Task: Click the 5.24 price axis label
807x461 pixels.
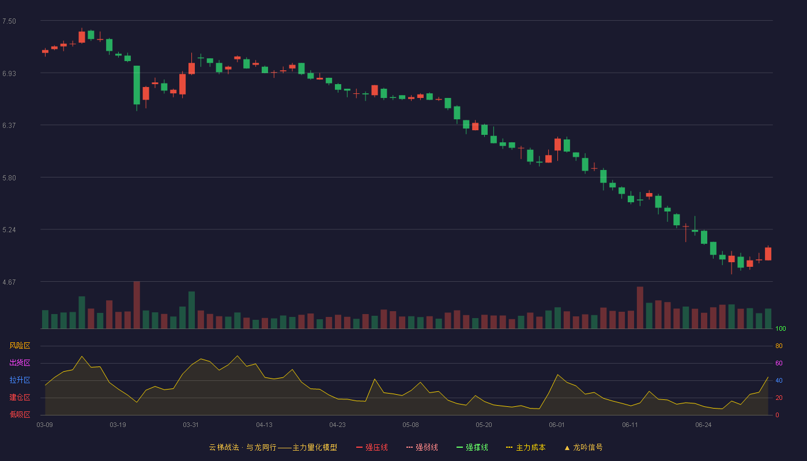Action: click(x=9, y=230)
